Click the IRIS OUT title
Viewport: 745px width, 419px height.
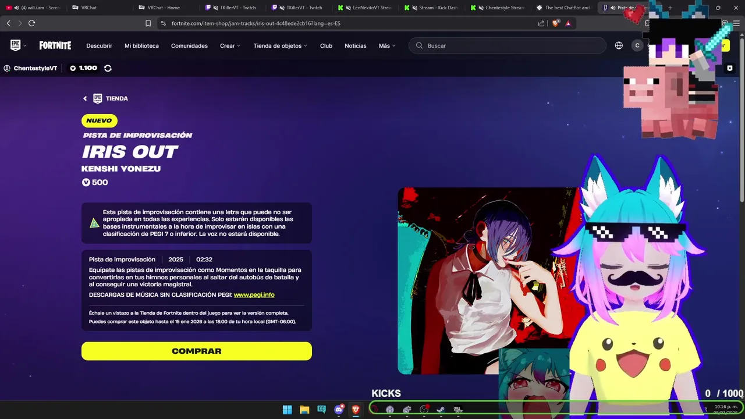pos(130,152)
